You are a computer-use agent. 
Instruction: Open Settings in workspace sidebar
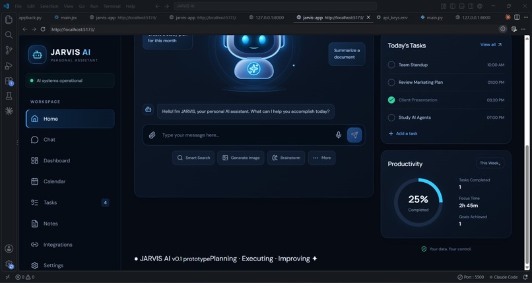coord(70,265)
